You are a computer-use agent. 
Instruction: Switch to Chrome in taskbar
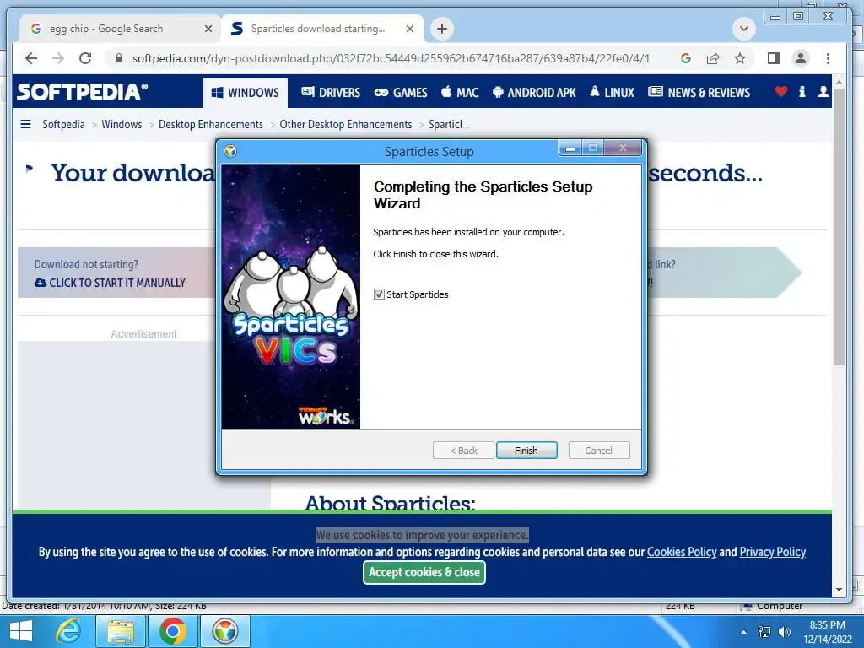172,631
